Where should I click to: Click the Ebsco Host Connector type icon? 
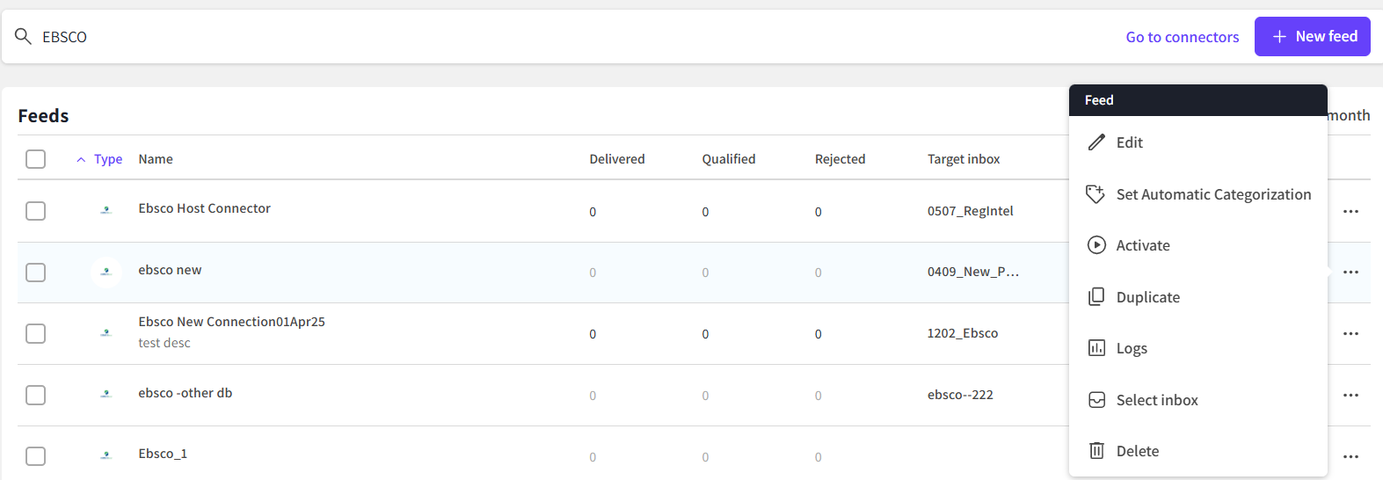point(106,210)
